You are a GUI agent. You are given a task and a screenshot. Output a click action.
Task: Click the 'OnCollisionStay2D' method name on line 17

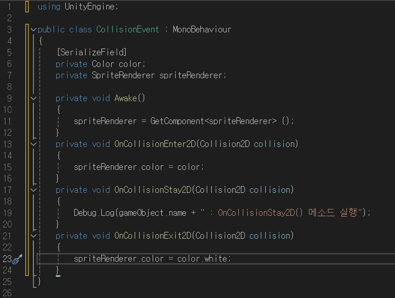click(x=153, y=190)
